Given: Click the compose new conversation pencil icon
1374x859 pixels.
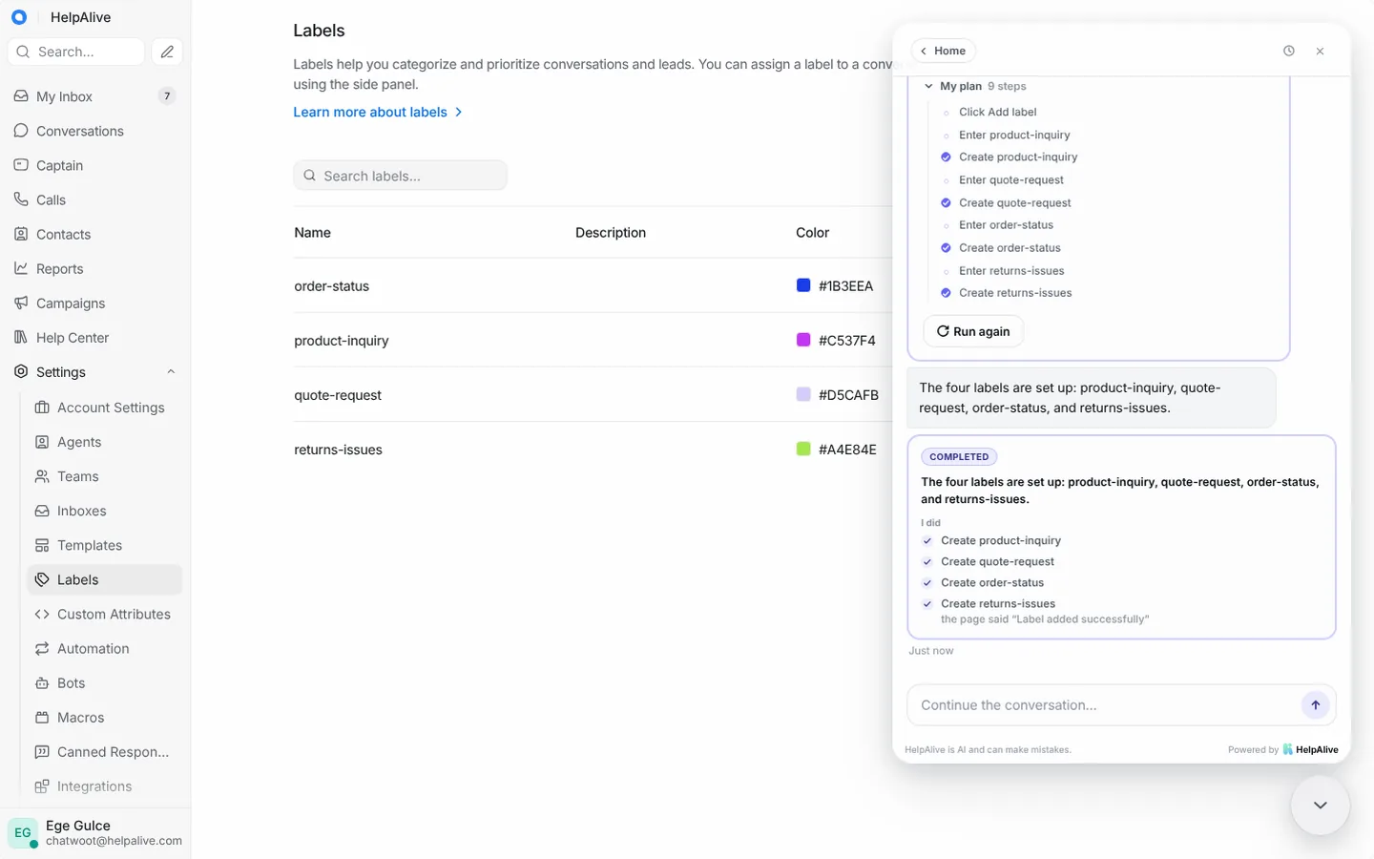Looking at the screenshot, I should pyautogui.click(x=167, y=52).
